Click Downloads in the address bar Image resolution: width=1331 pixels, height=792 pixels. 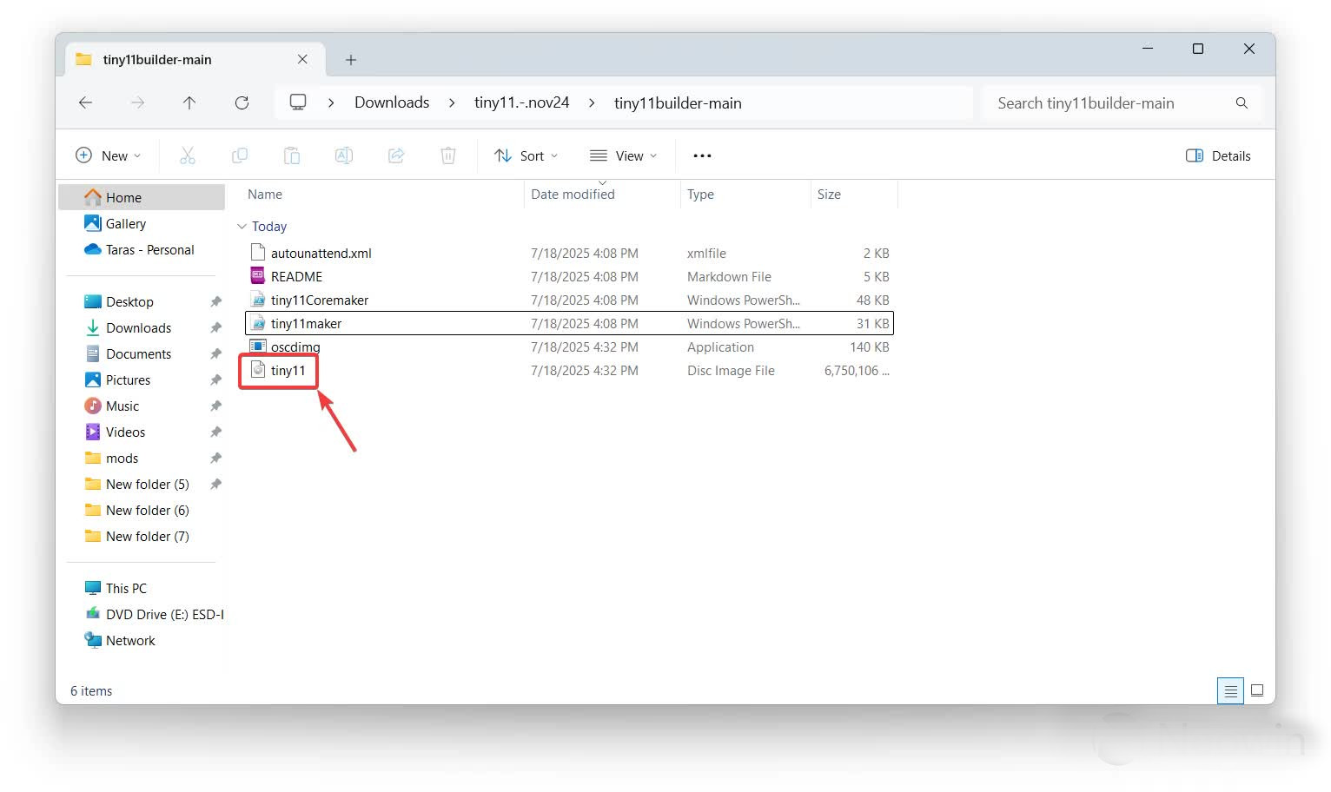(392, 102)
